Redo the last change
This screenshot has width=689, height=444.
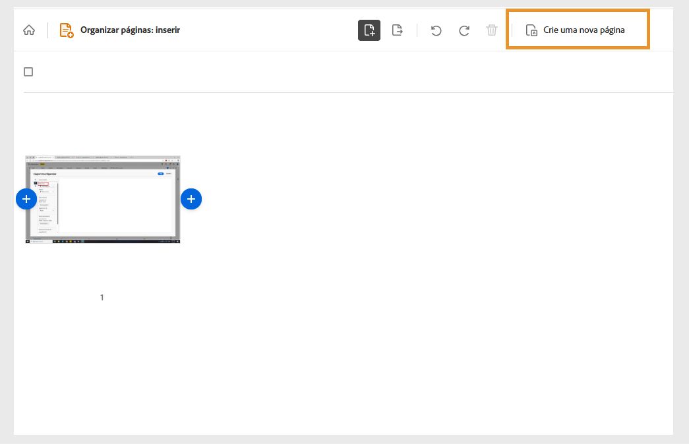click(x=464, y=30)
